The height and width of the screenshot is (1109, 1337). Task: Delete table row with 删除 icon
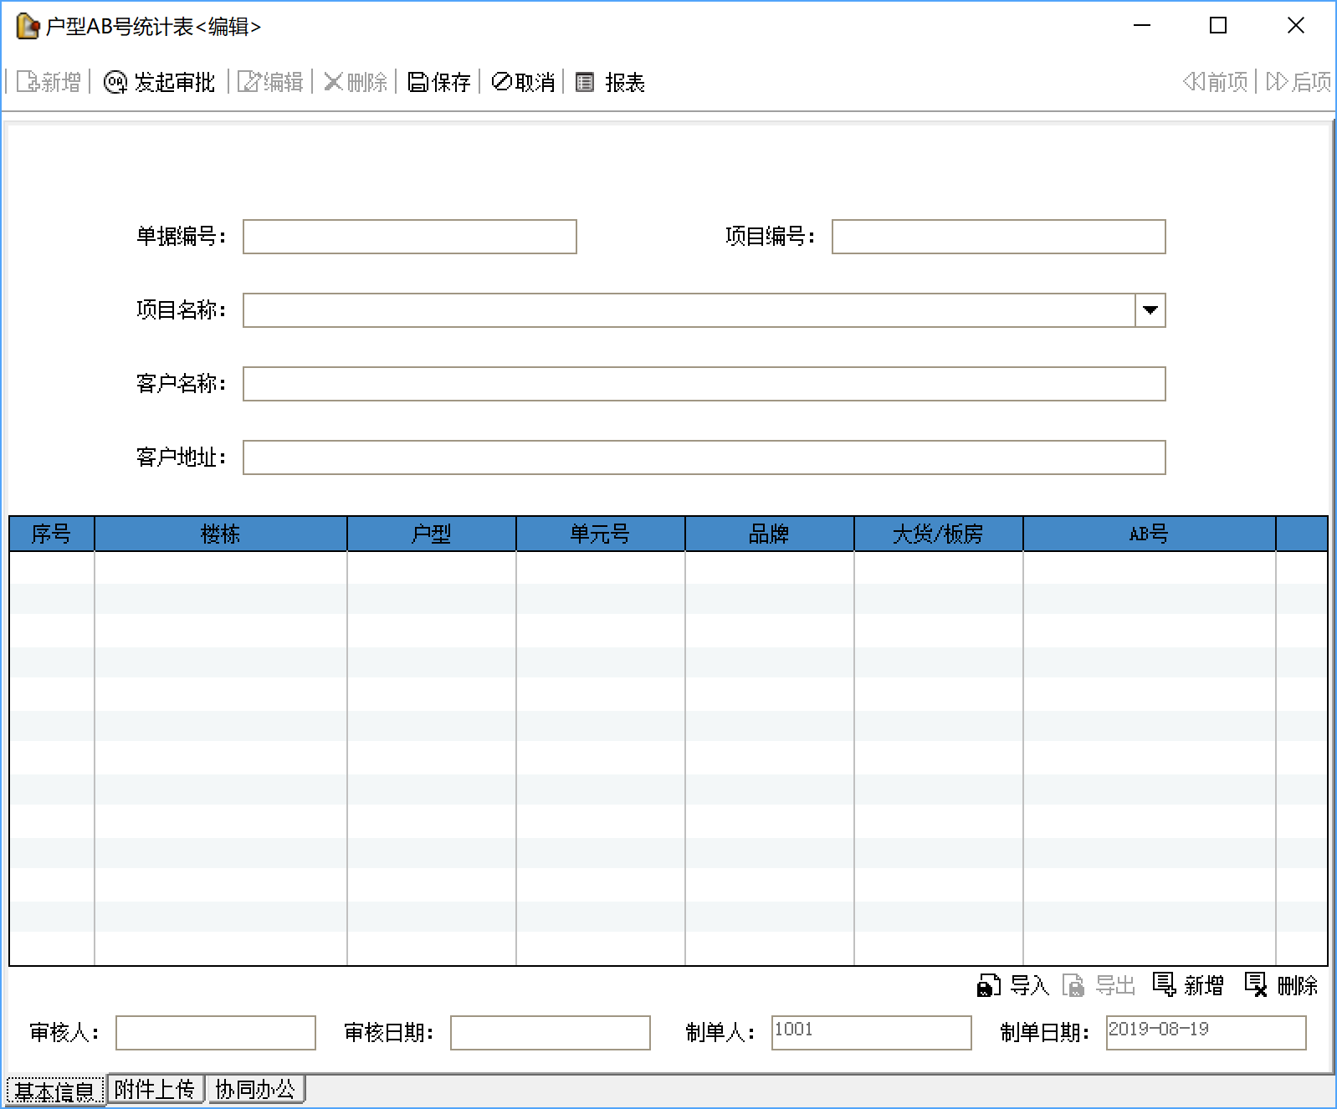[x=1256, y=985]
